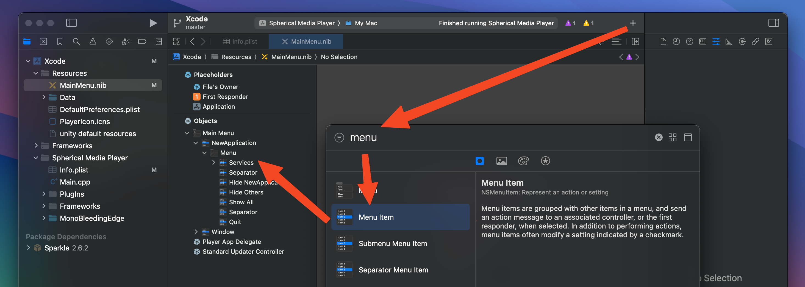Open the source control navigator icon
The image size is (805, 287).
click(43, 41)
